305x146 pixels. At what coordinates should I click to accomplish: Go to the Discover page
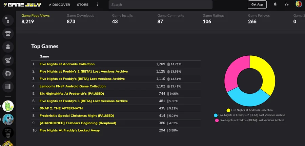[60, 5]
